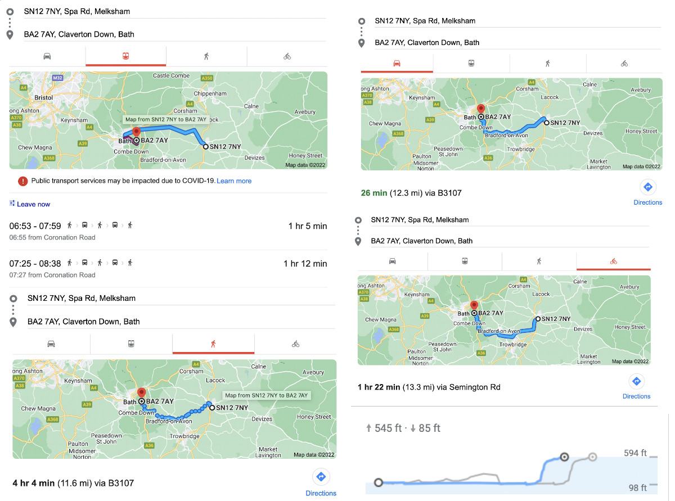Click the destination field above the cycling map
Viewport: 675px width, 501px height.
tap(422, 241)
